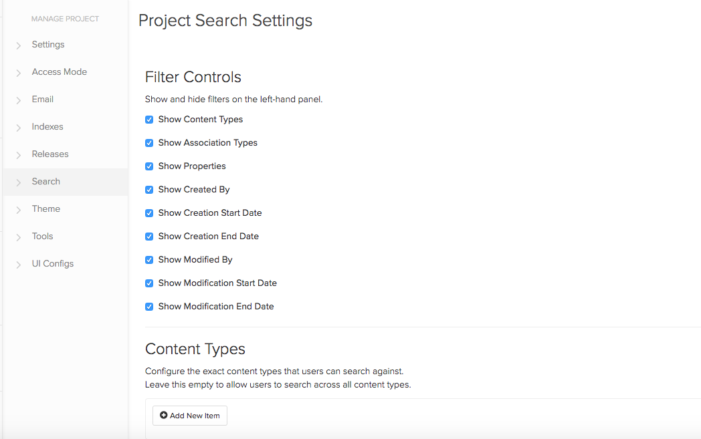Uncheck Show Created By
701x439 pixels.
148,190
